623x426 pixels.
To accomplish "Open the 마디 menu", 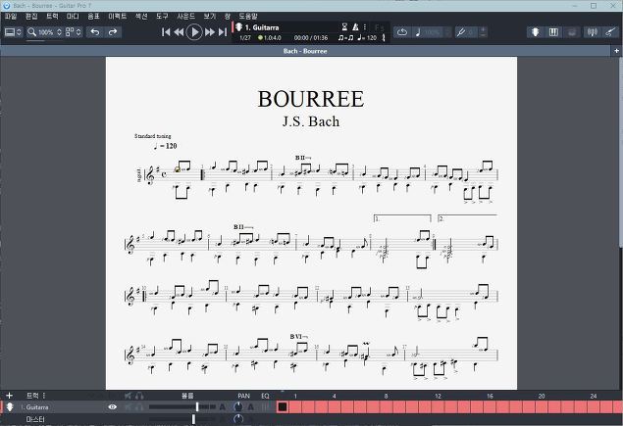I will (73, 17).
